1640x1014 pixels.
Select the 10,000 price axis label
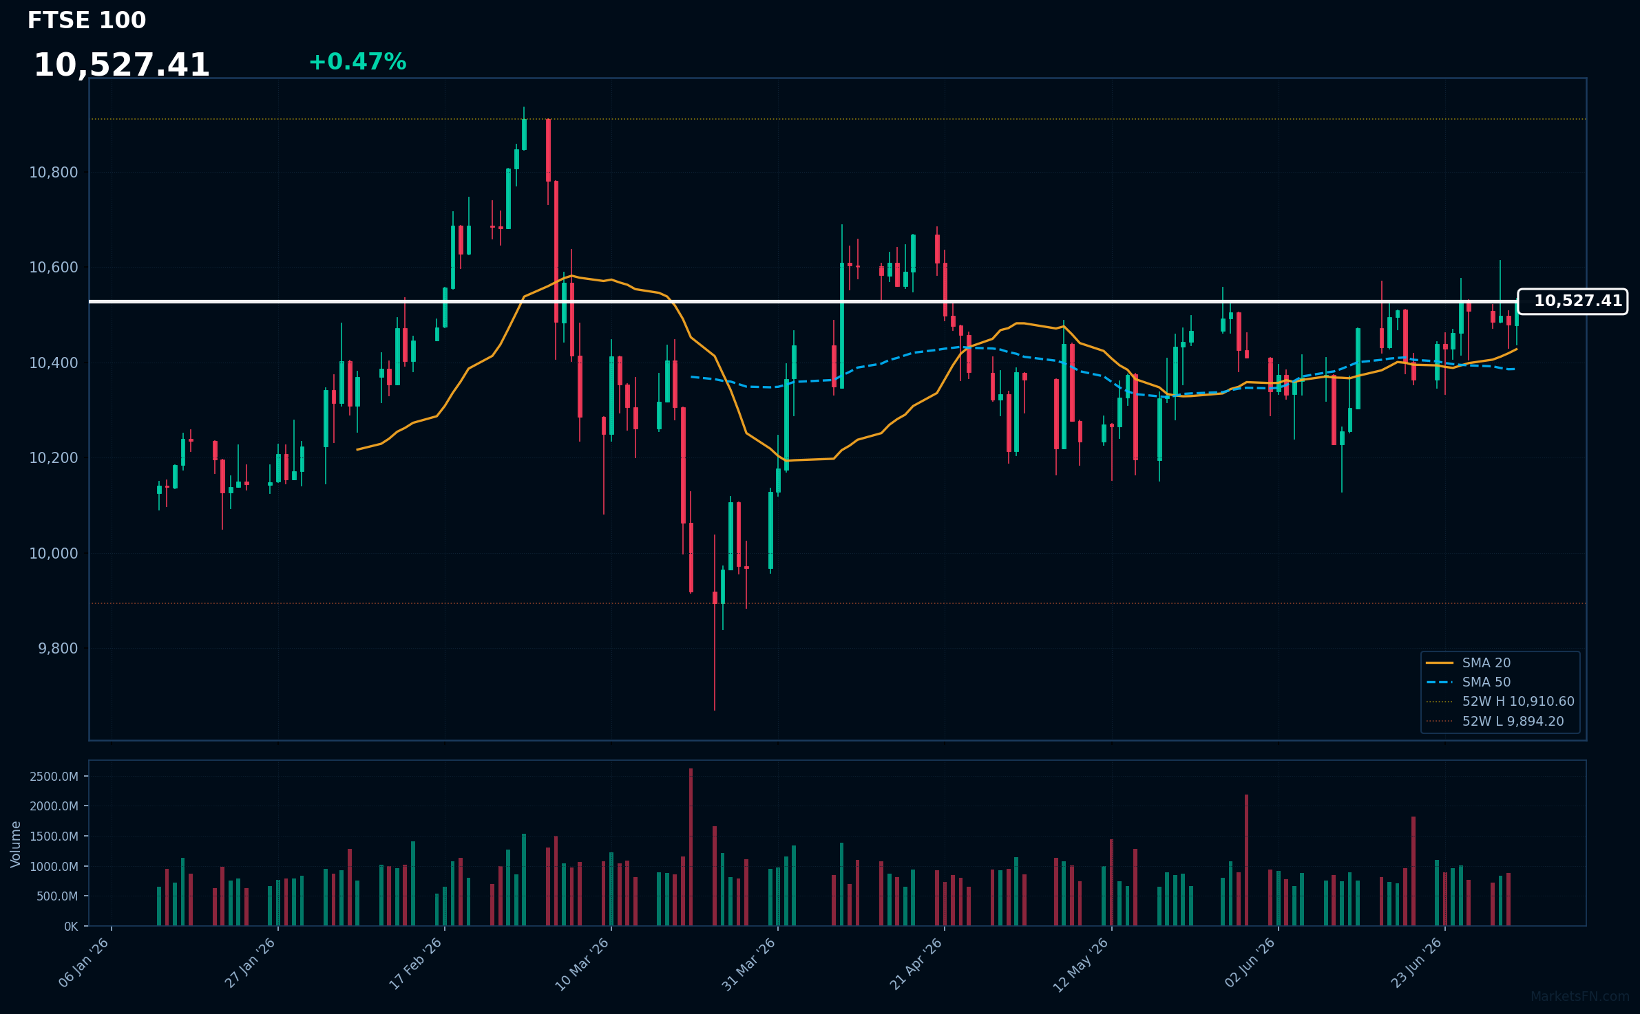(x=54, y=554)
